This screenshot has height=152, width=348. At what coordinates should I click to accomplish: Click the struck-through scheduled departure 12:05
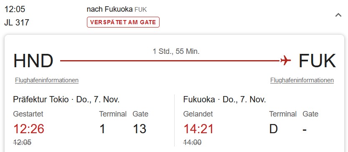(22, 142)
